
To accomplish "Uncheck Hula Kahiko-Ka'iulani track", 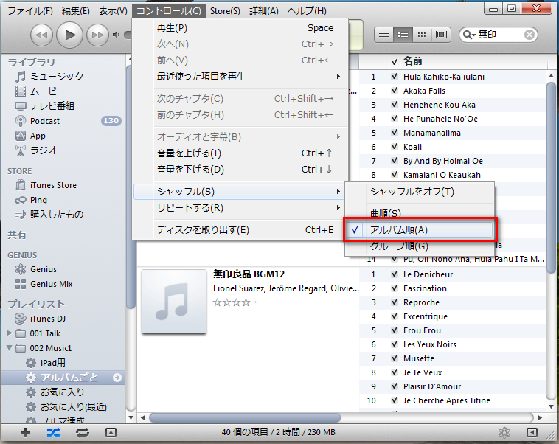I will (x=395, y=76).
